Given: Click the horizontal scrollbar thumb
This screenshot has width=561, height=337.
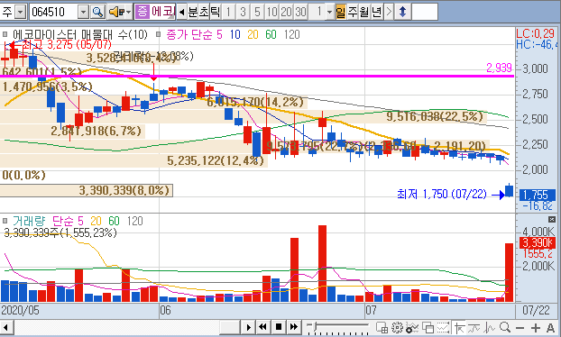Looking at the screenshot, I should point(229,327).
